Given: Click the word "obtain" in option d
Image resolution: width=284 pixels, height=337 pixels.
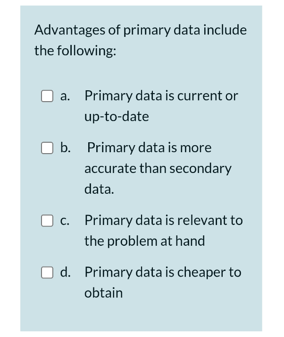Looking at the screenshot, I should click(104, 293).
